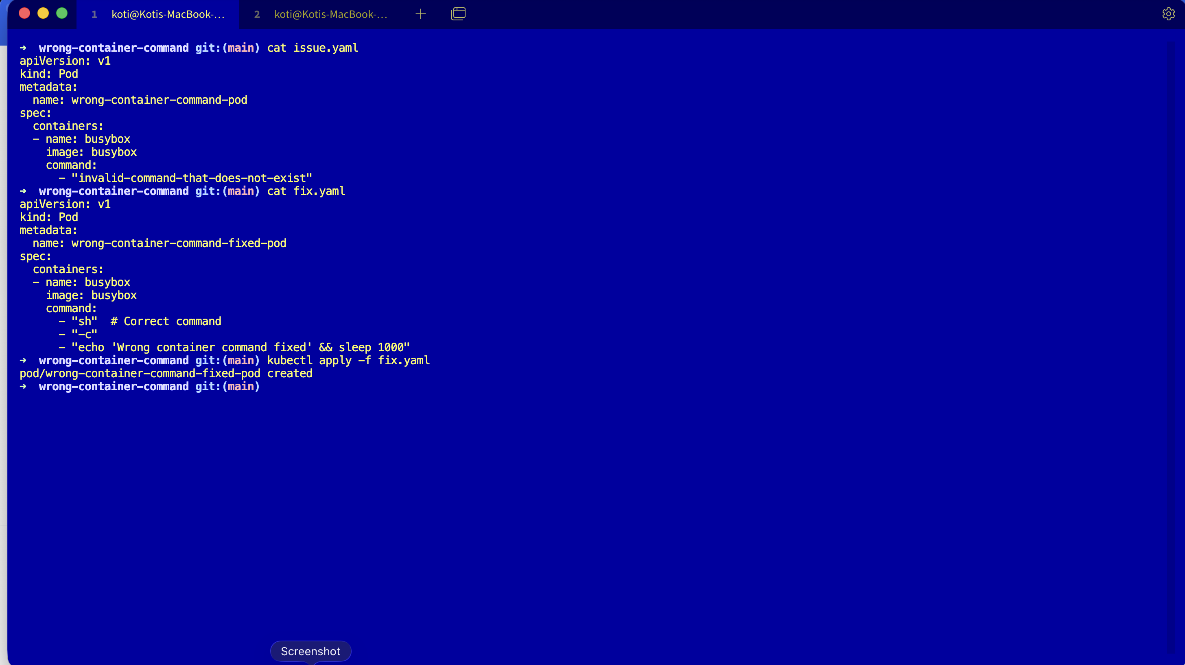Click the Screenshot button

[310, 651]
